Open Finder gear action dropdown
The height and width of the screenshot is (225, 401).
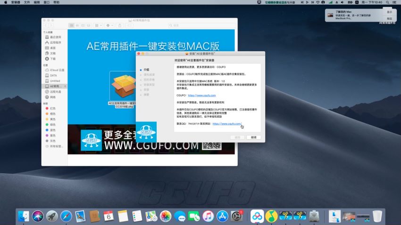(x=109, y=25)
